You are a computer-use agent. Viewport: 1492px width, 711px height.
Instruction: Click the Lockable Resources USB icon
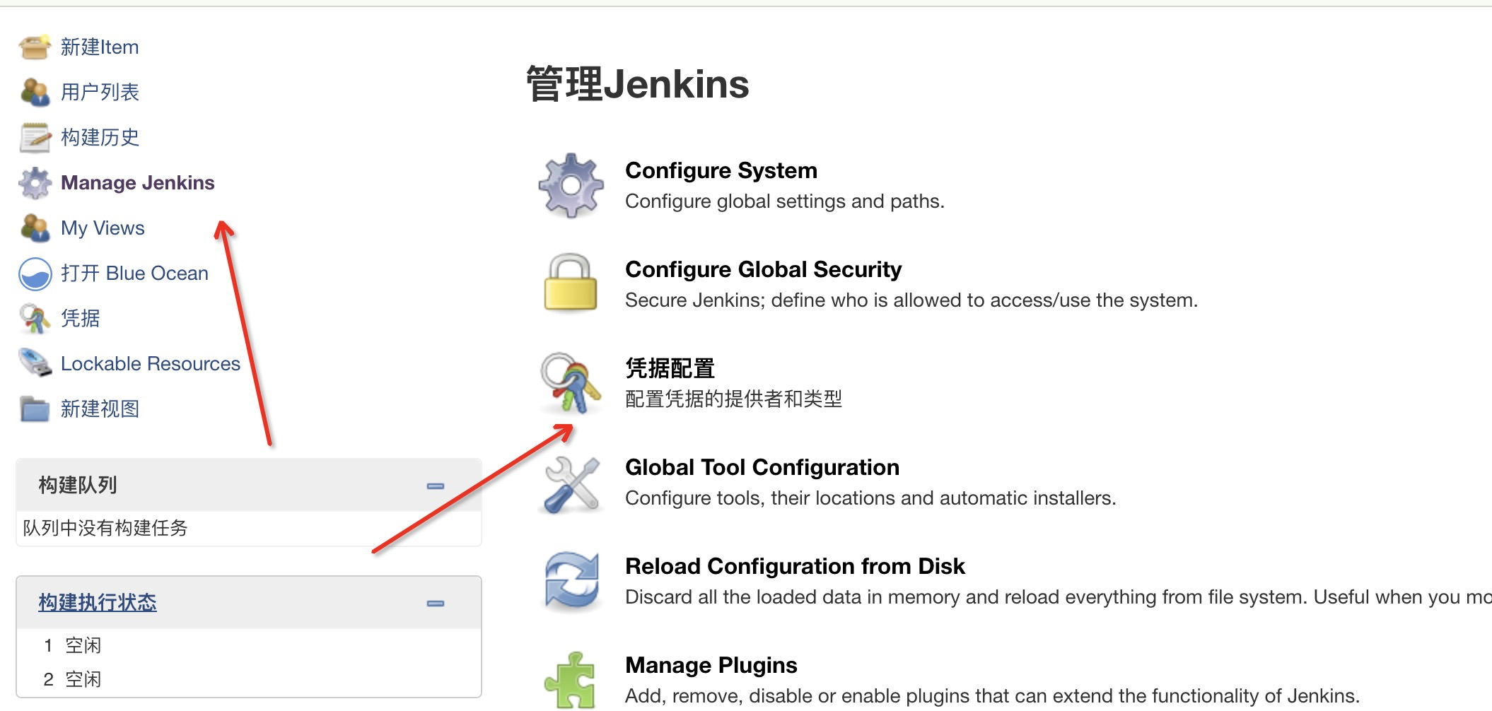tap(35, 363)
